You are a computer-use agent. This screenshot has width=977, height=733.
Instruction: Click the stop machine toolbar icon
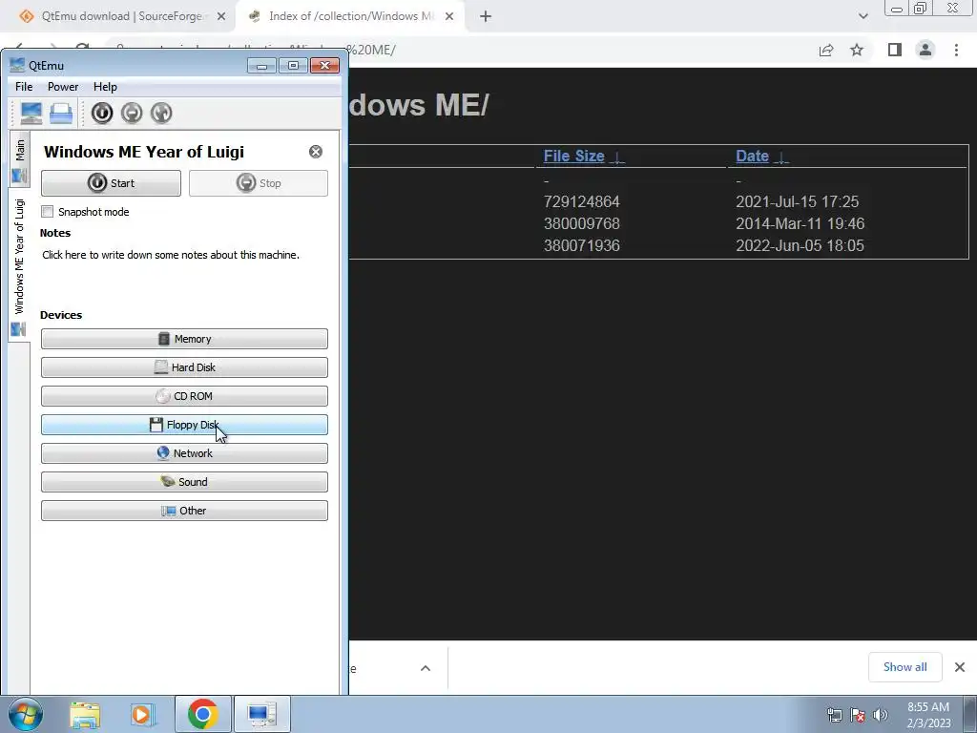(132, 113)
